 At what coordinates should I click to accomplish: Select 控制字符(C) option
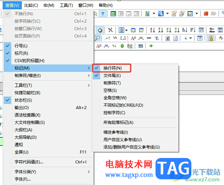click(x=135, y=113)
